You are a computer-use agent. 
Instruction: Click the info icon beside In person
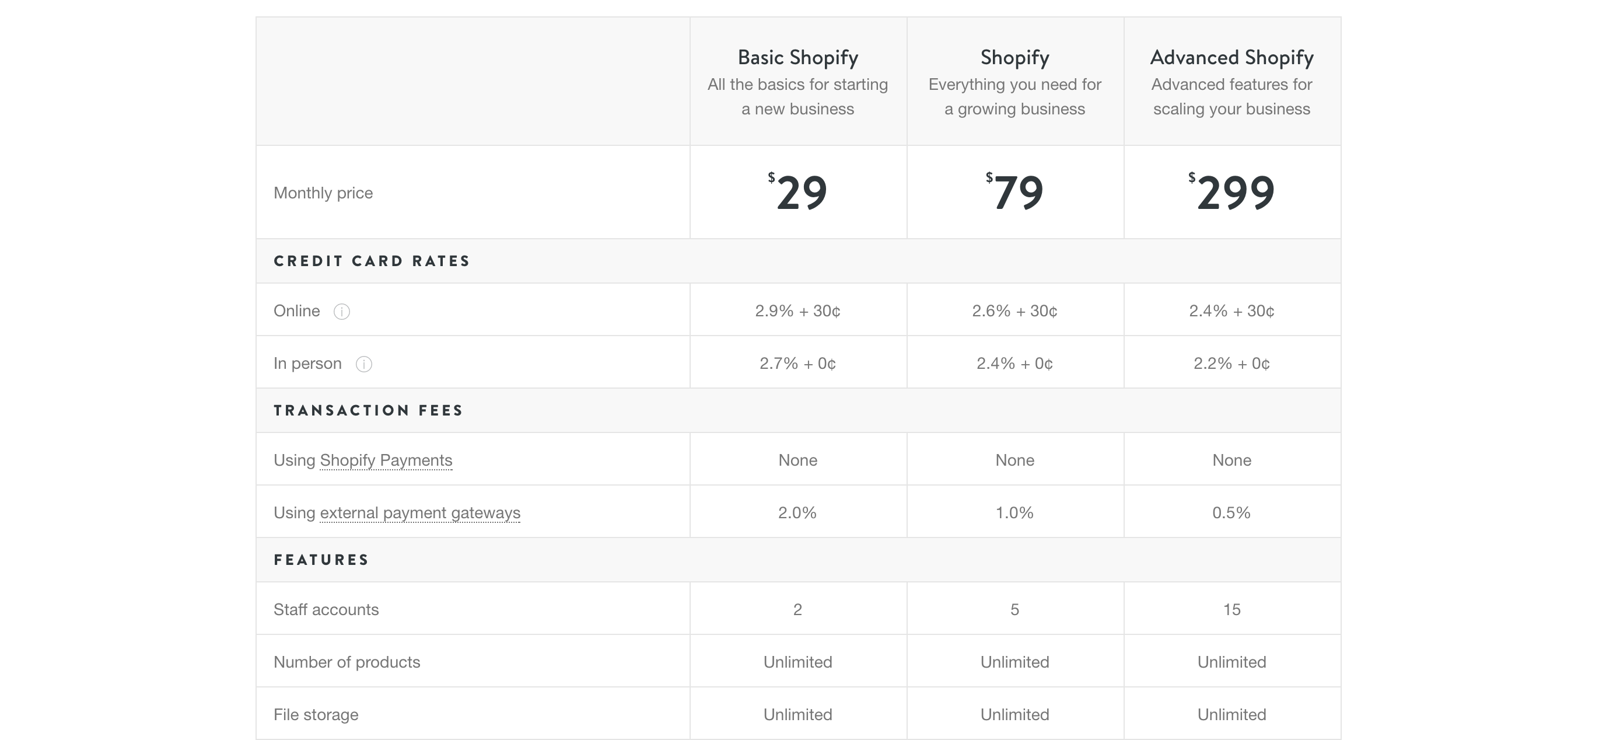click(363, 364)
